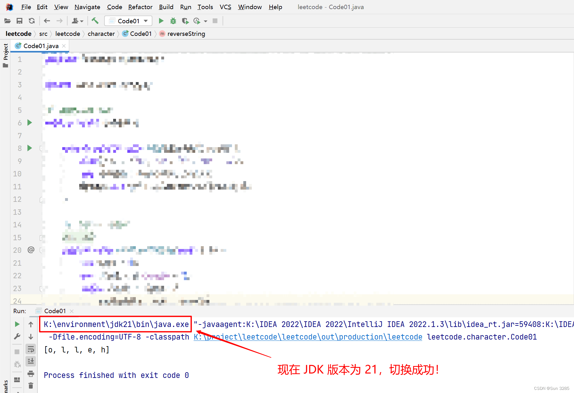Click the run gutter icon on line 8
Image resolution: width=574 pixels, height=393 pixels.
pos(30,148)
